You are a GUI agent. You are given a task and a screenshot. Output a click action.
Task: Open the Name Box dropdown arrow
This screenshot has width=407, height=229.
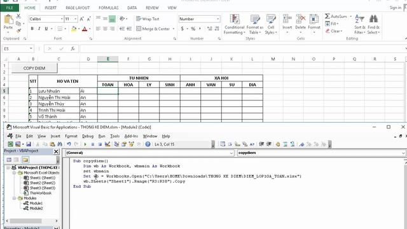tap(31, 48)
